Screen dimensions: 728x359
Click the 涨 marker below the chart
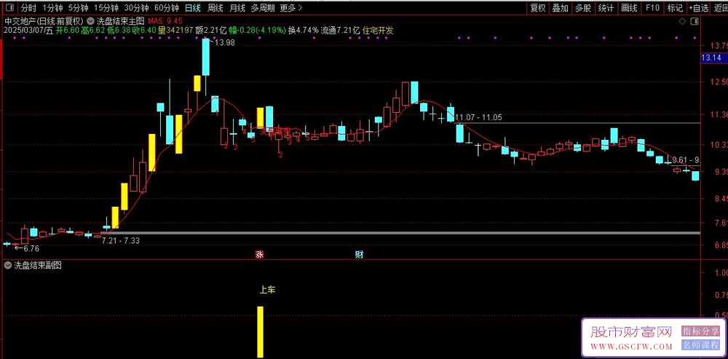click(259, 254)
